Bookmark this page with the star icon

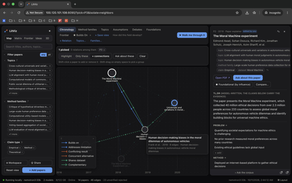[237, 13]
